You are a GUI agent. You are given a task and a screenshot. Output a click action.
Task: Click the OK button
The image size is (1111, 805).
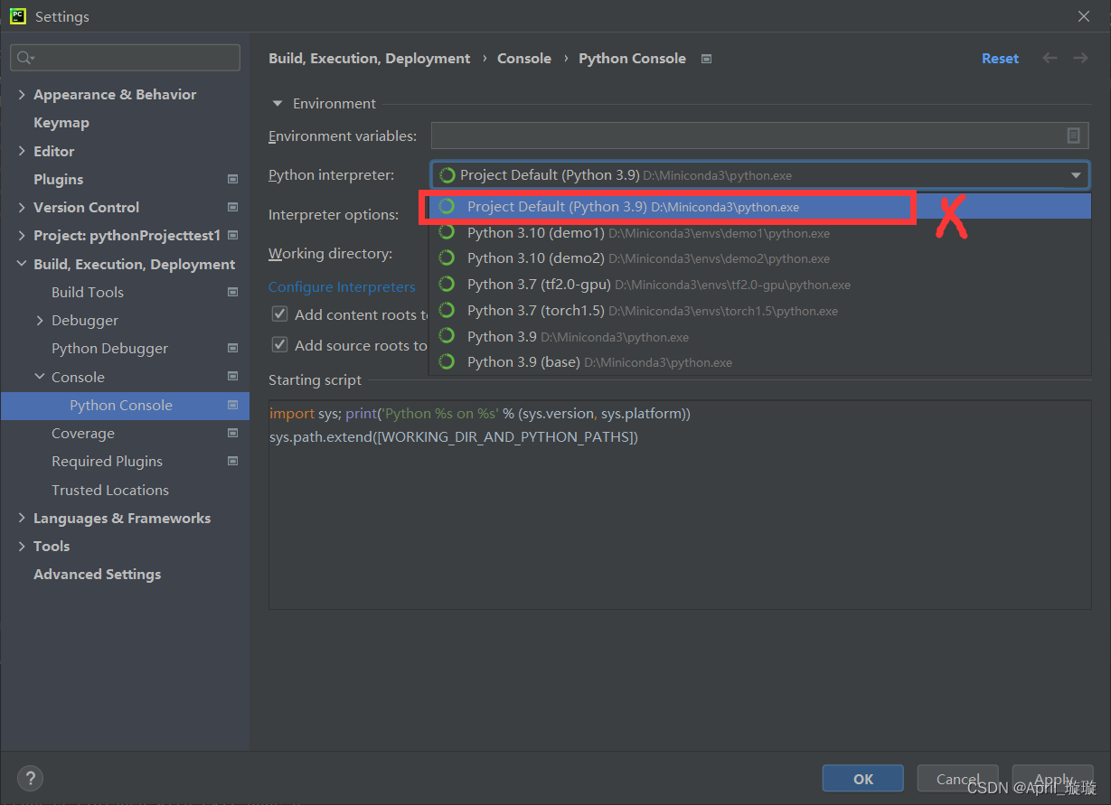click(862, 779)
